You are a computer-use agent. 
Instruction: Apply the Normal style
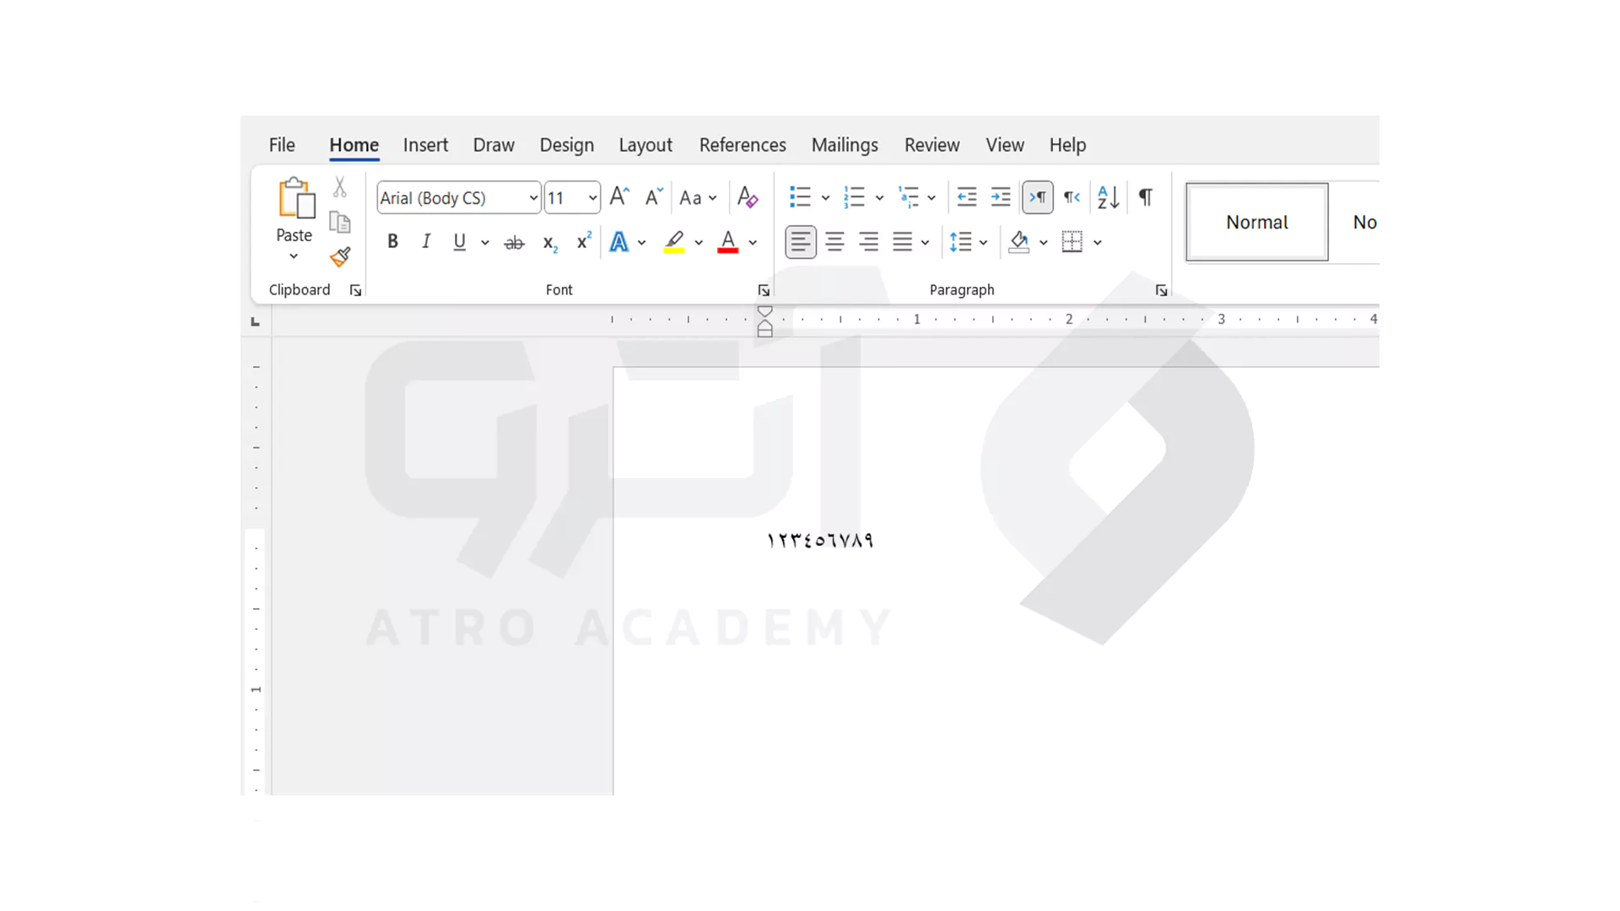pos(1256,222)
